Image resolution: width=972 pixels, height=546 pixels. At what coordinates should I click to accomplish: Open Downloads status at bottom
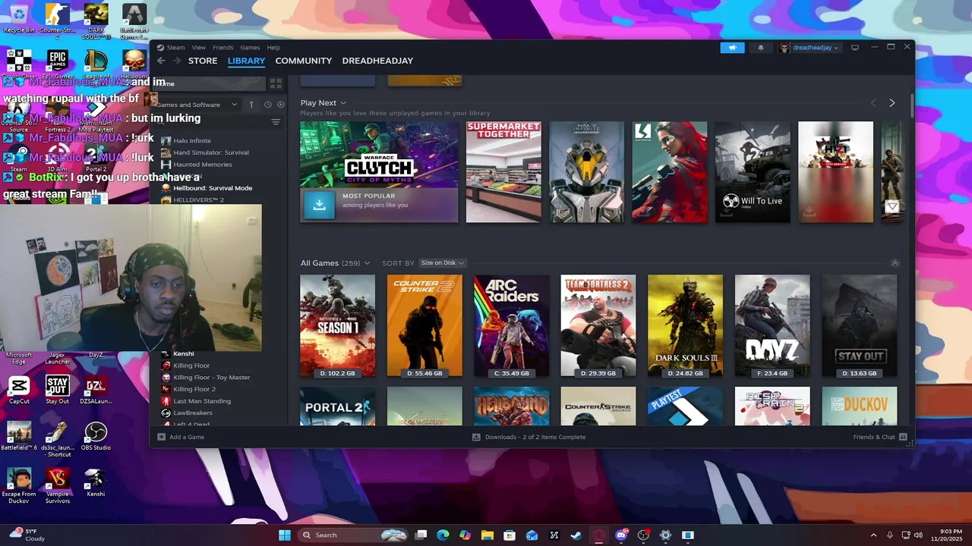529,437
